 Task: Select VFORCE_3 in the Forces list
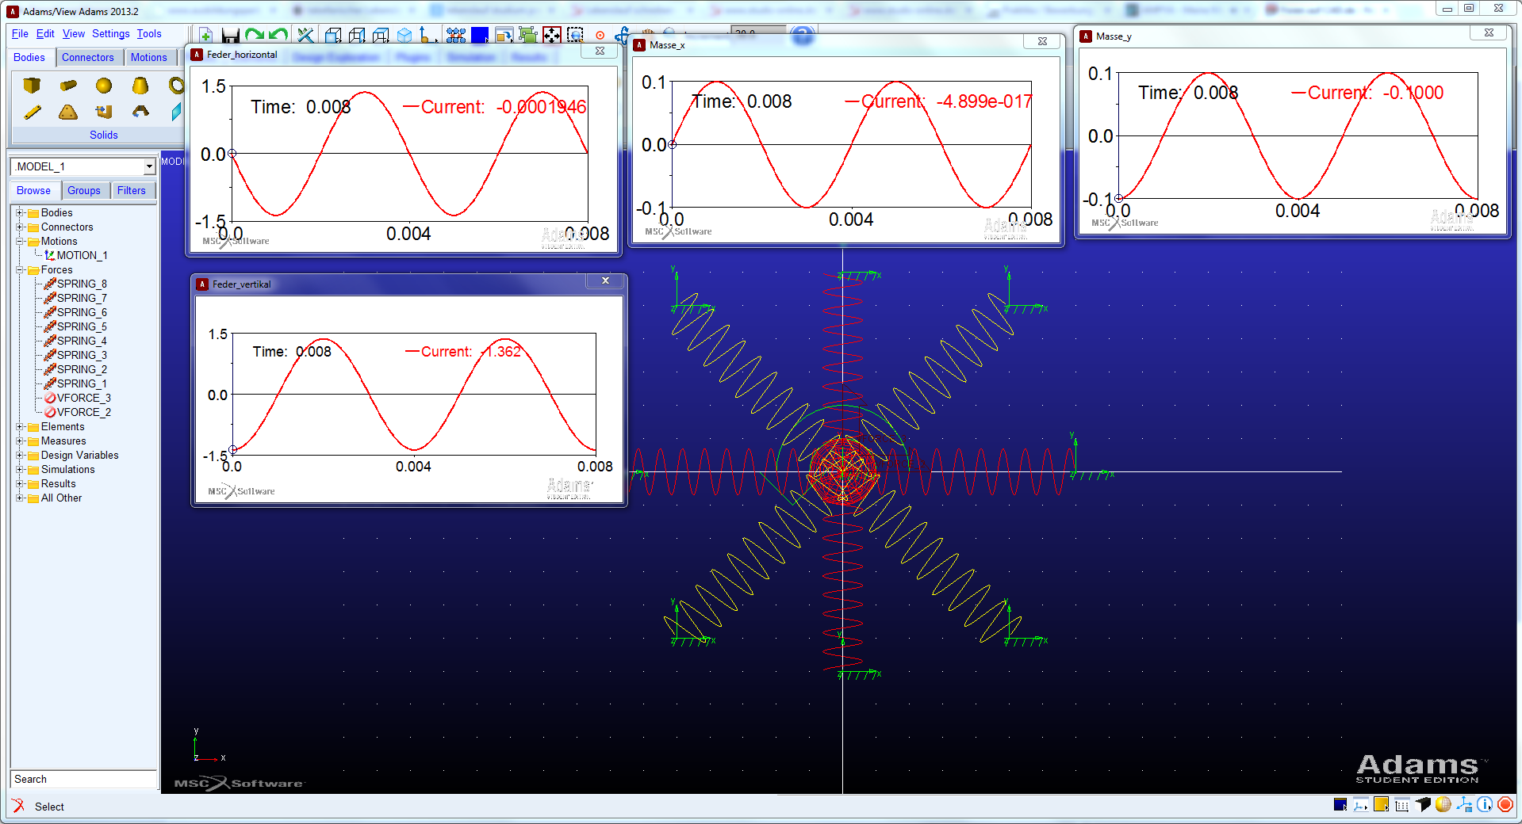pos(83,398)
